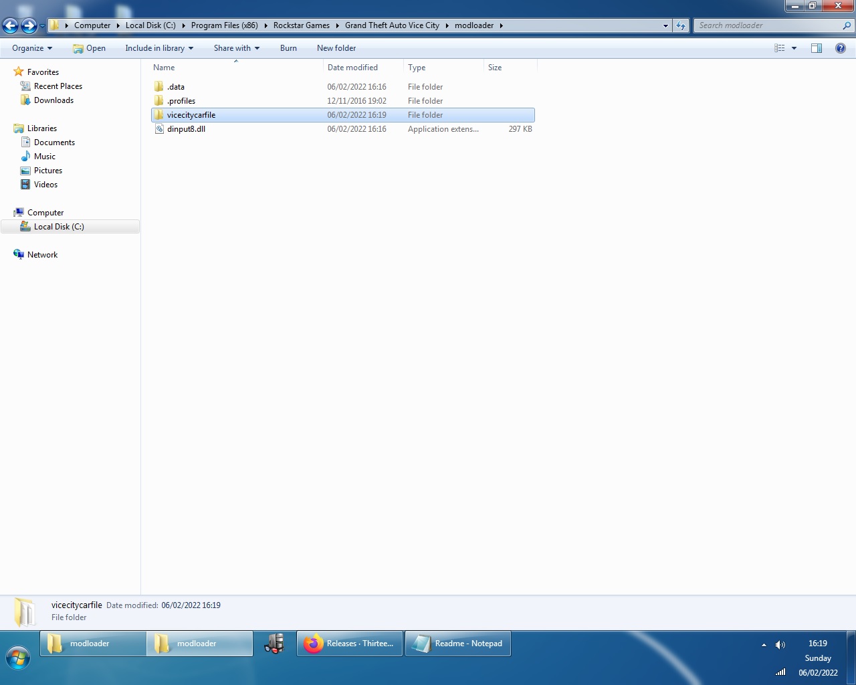Click the folder icon in the address bar
The height and width of the screenshot is (685, 856).
56,25
